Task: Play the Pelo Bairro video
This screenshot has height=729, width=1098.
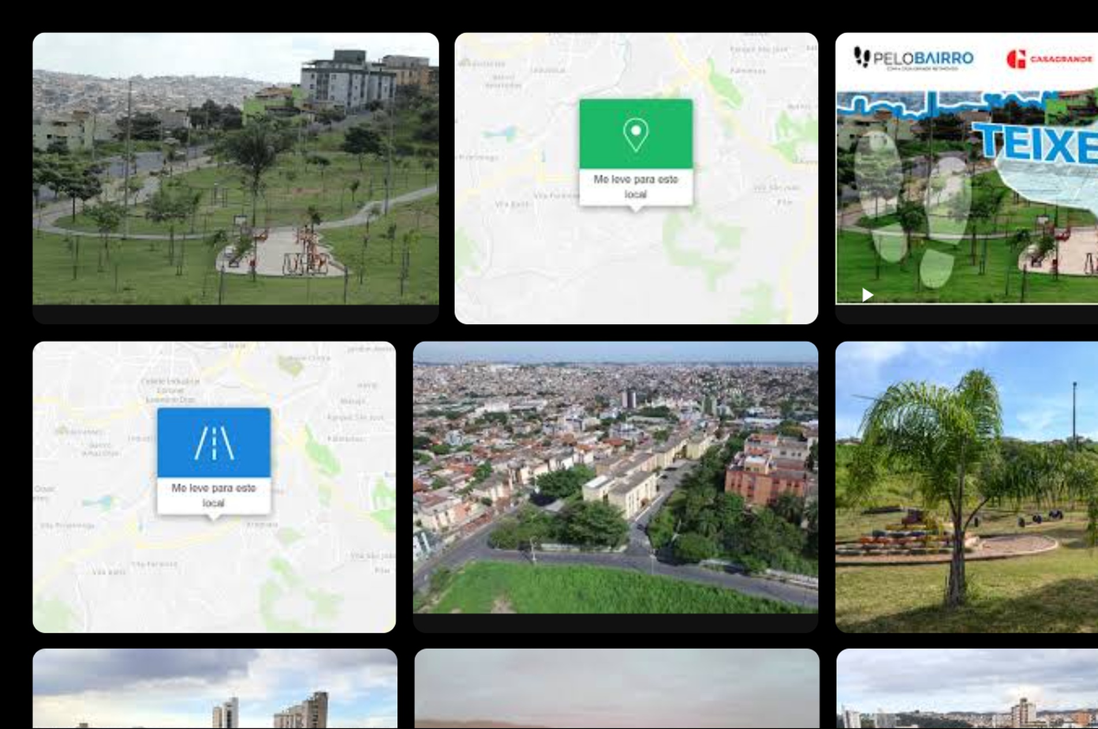Action: [867, 295]
